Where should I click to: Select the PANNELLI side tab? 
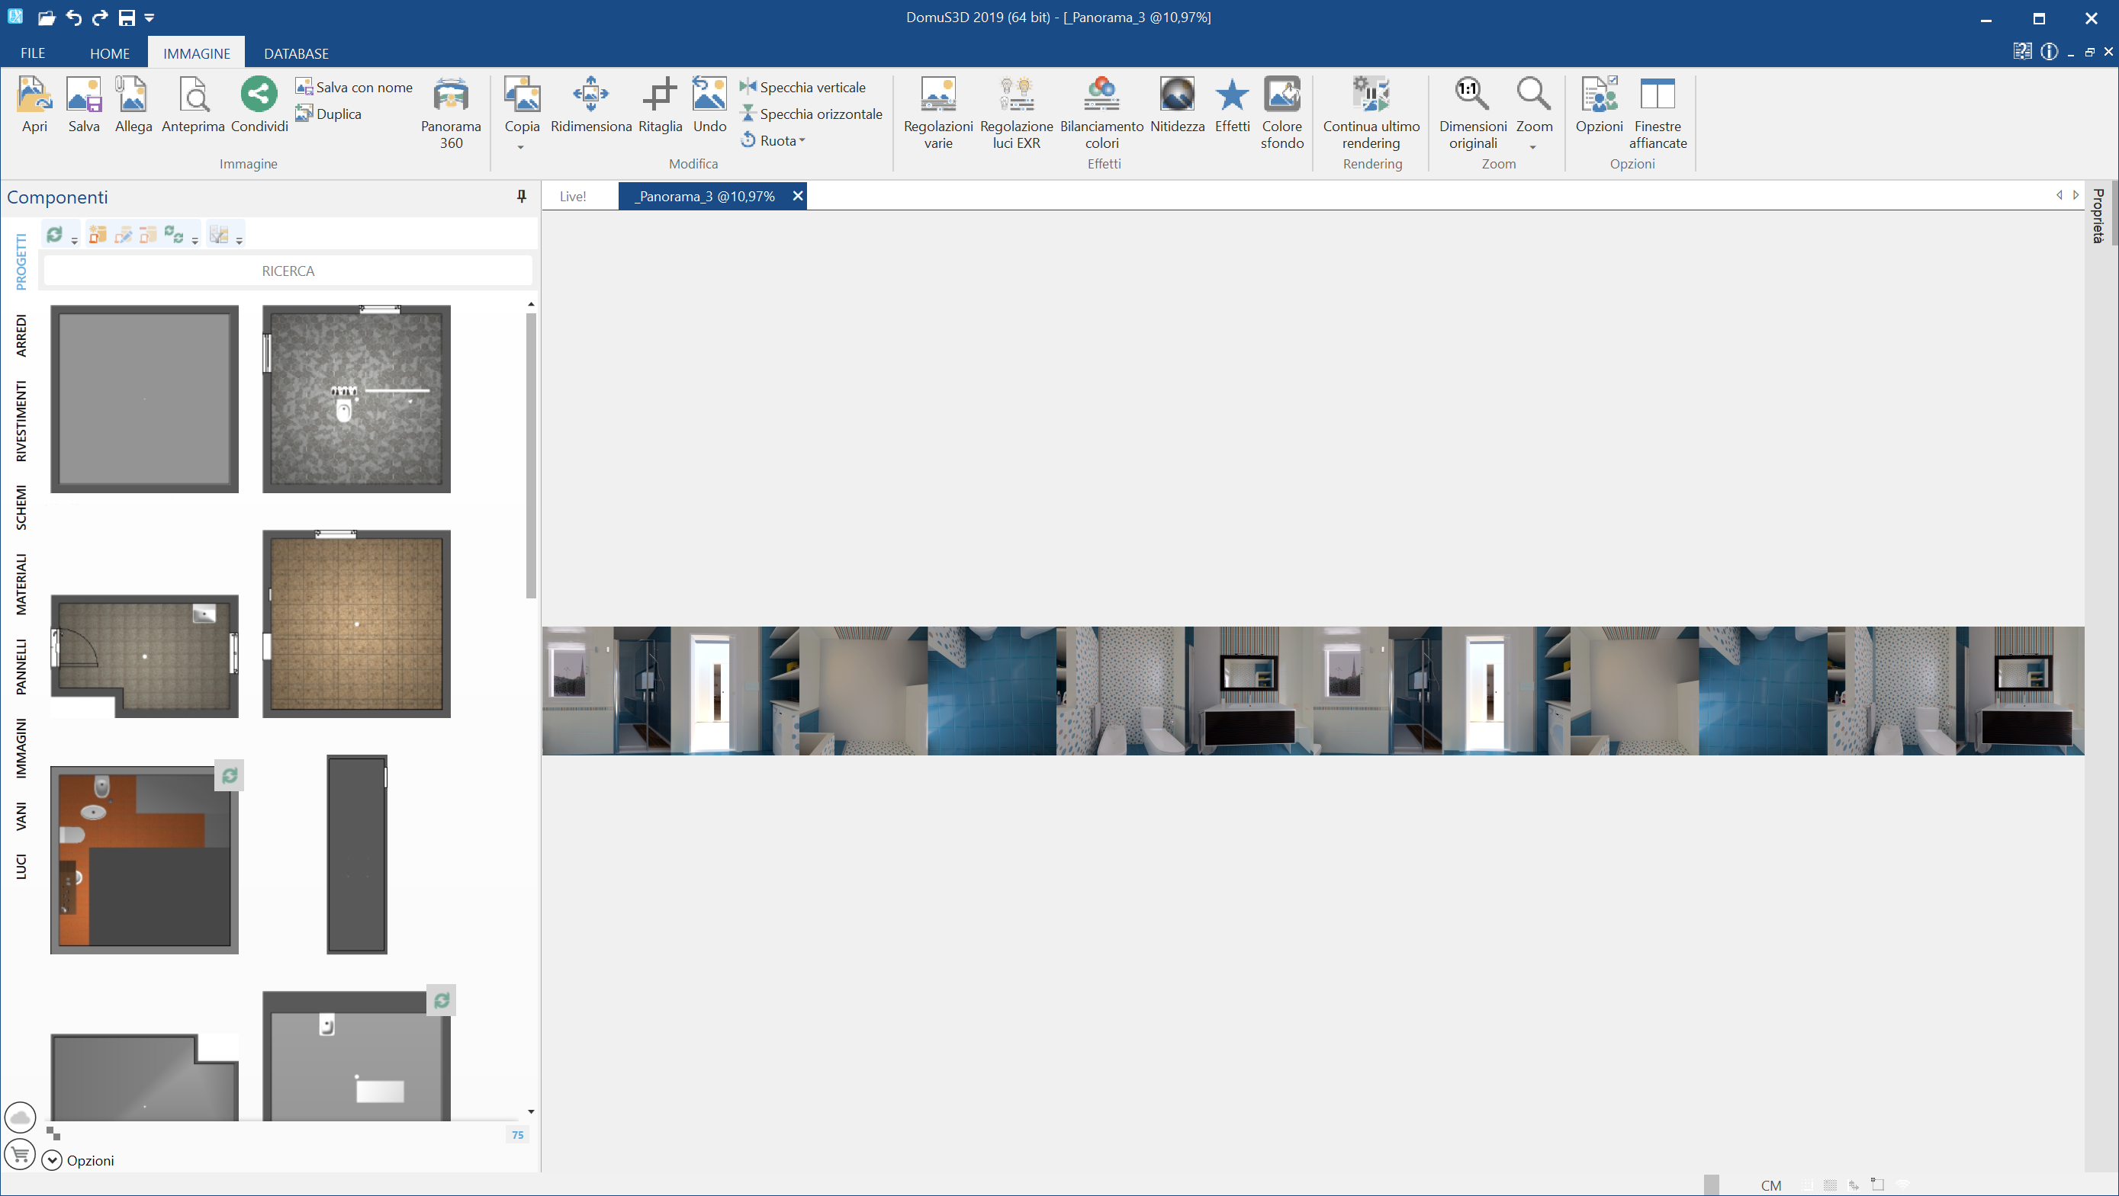[21, 667]
